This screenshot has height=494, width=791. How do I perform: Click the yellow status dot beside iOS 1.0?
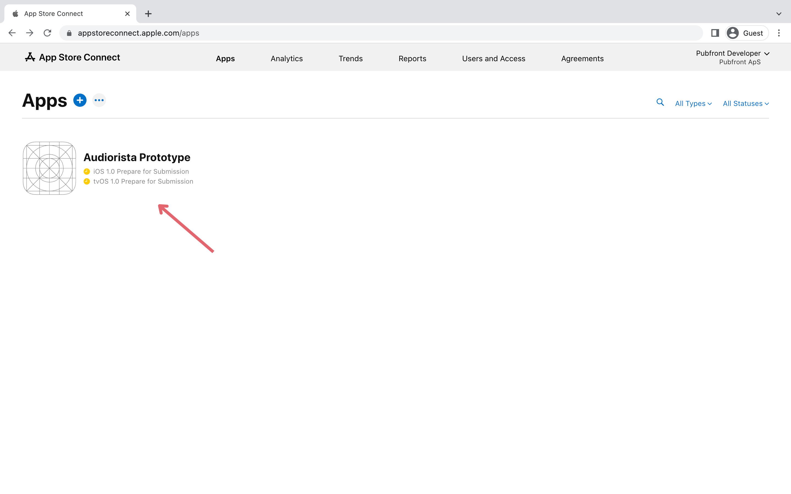tap(87, 172)
